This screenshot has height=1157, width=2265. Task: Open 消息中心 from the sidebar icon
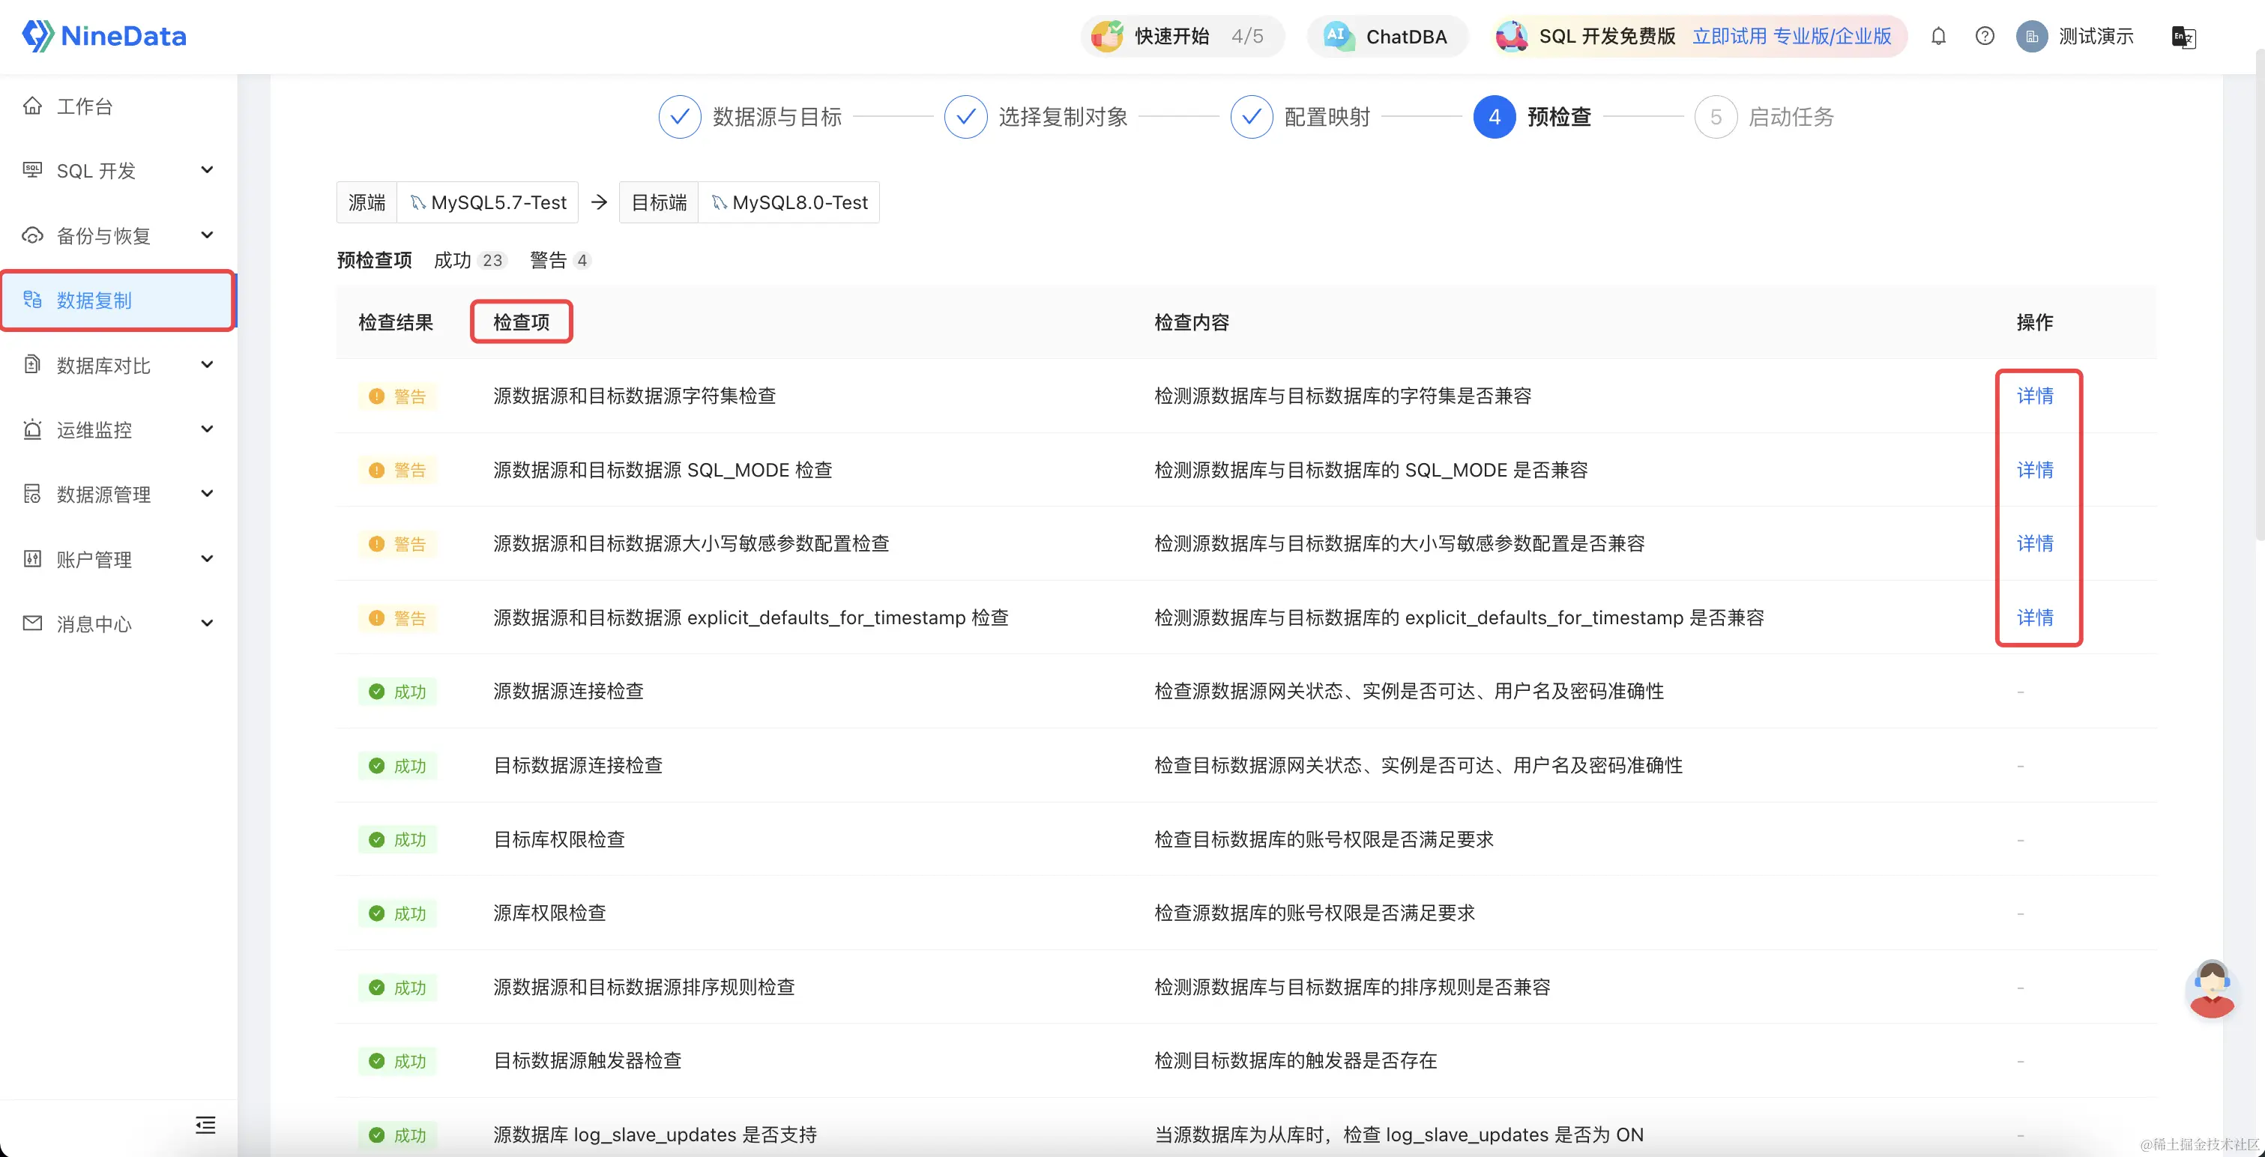31,623
